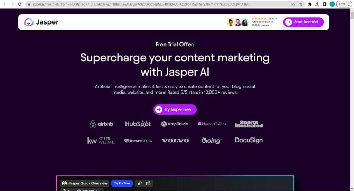Go back with the browser back arrow
The width and height of the screenshot is (354, 191).
5,4
